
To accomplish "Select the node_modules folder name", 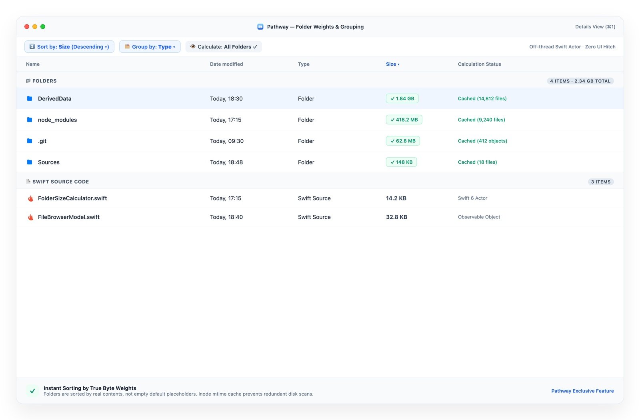I will tap(57, 120).
